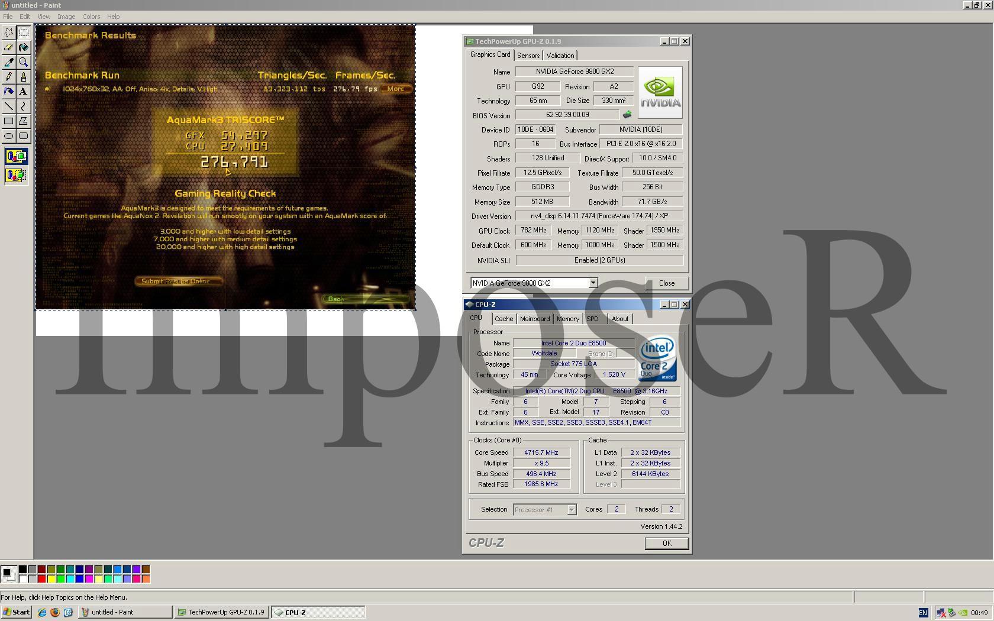Screen dimensions: 994x621
Task: Open the Image menu in Paint
Action: point(66,17)
